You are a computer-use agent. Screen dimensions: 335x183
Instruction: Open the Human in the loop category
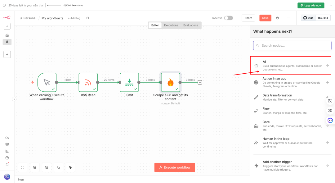click(x=292, y=143)
